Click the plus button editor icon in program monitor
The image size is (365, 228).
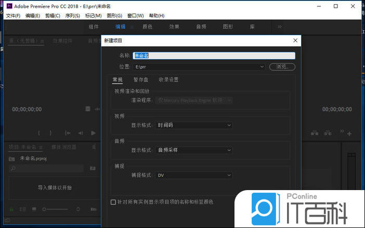(349, 133)
